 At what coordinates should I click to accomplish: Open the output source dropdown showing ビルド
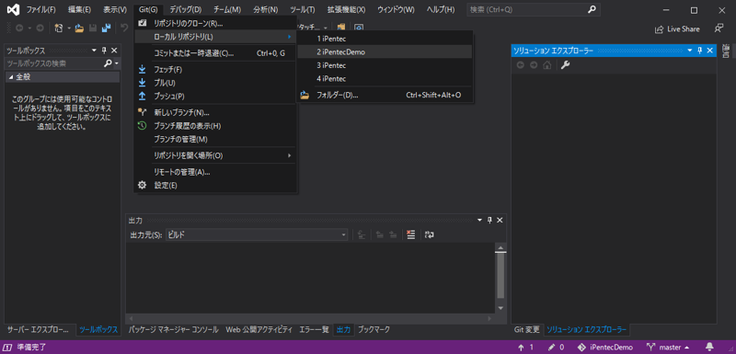(x=257, y=234)
